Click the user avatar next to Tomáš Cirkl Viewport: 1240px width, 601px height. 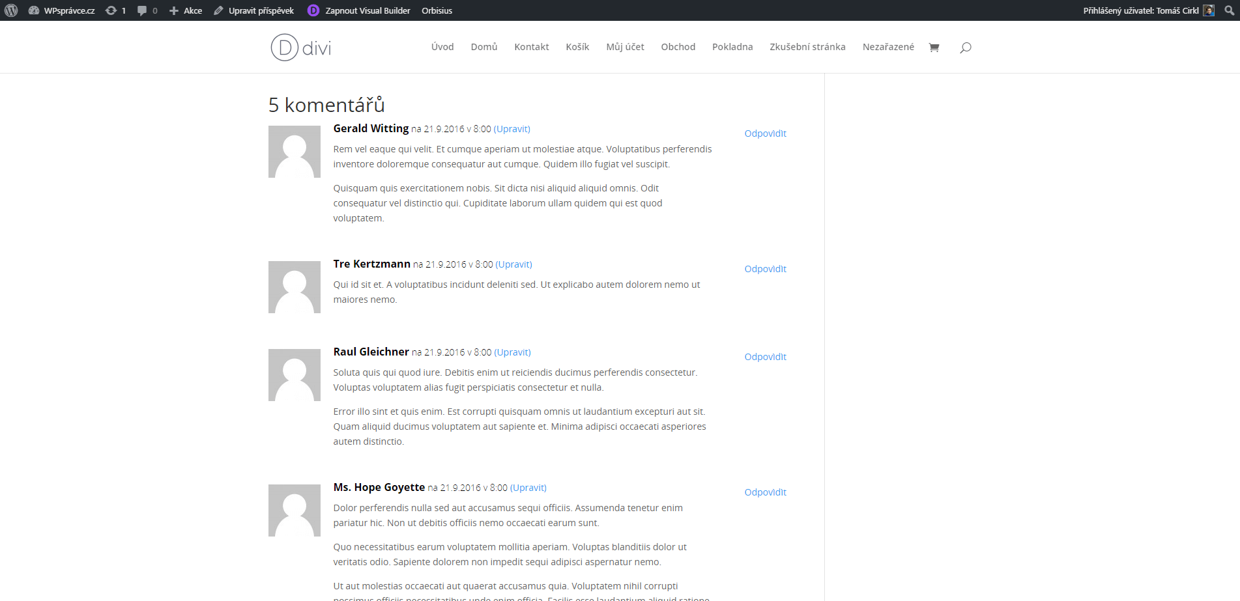(1209, 10)
